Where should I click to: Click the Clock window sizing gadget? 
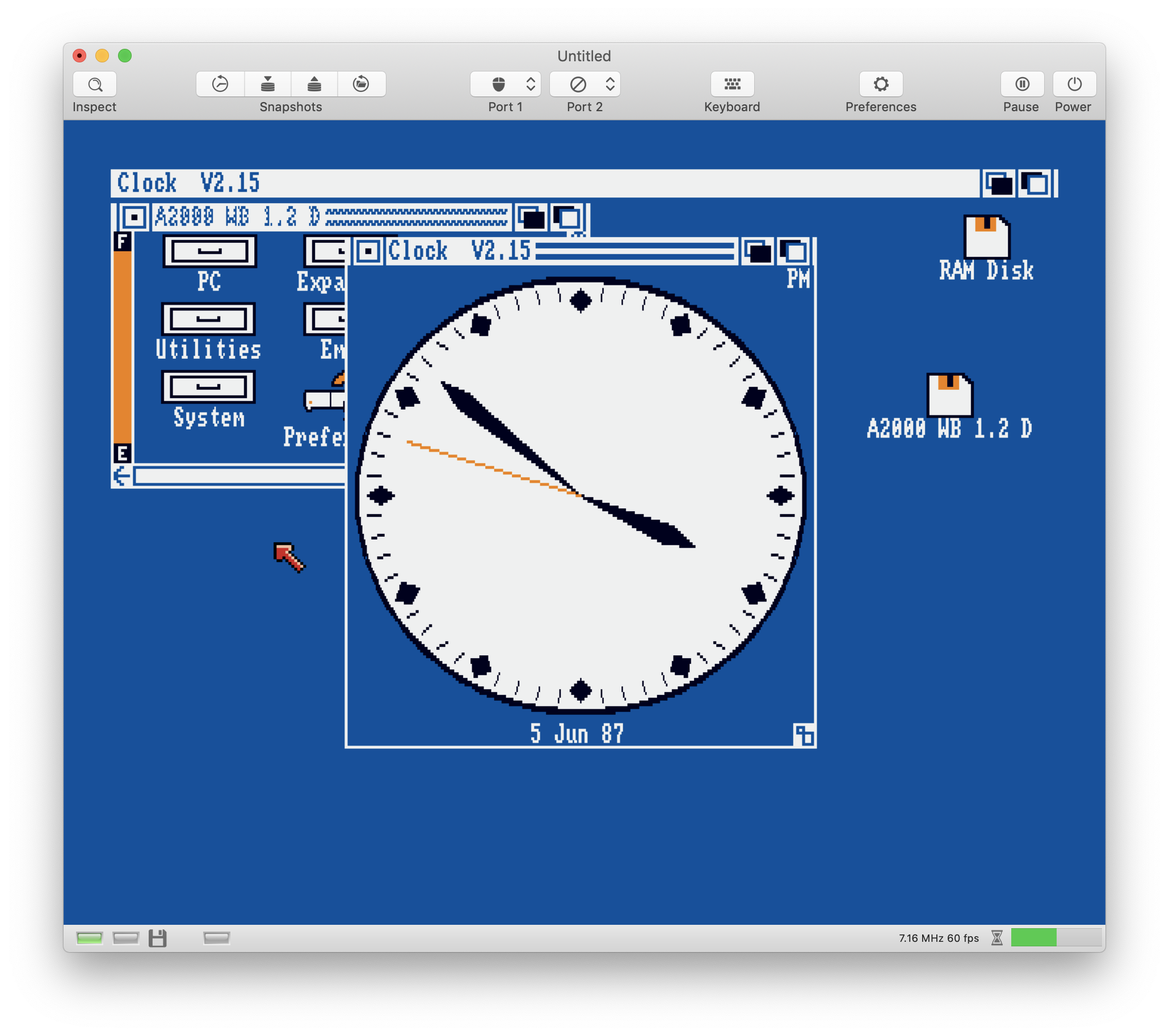(804, 735)
